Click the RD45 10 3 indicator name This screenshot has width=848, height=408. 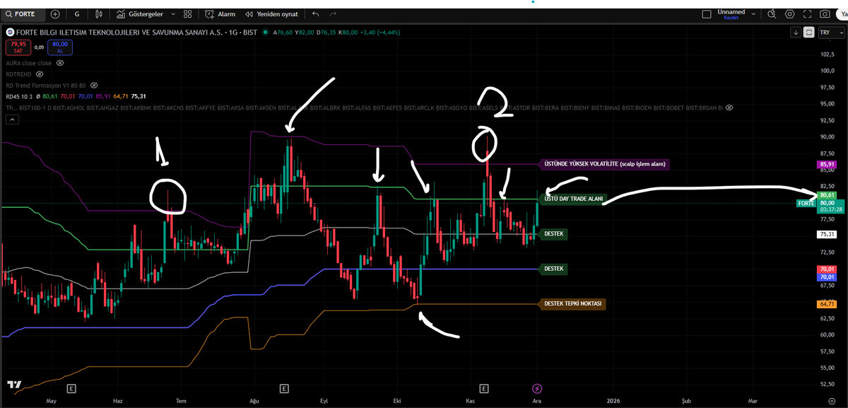tap(19, 96)
